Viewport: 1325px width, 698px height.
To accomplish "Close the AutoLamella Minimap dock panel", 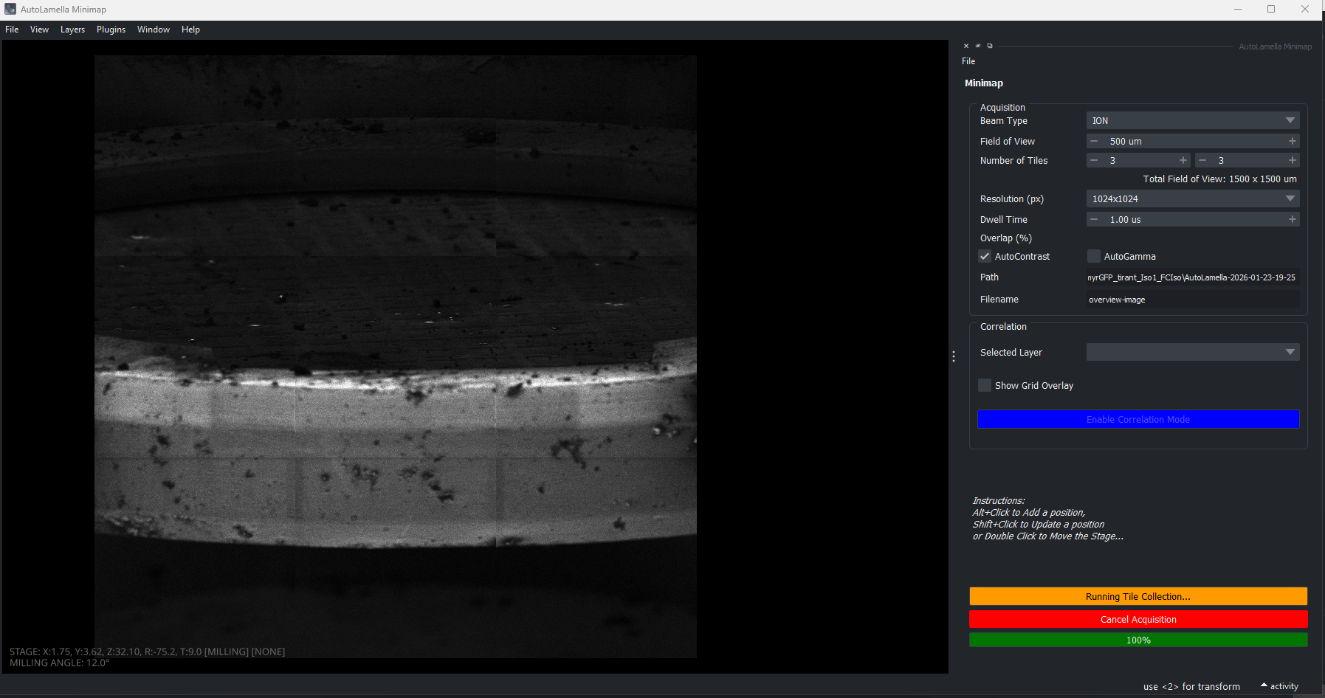I will coord(966,46).
